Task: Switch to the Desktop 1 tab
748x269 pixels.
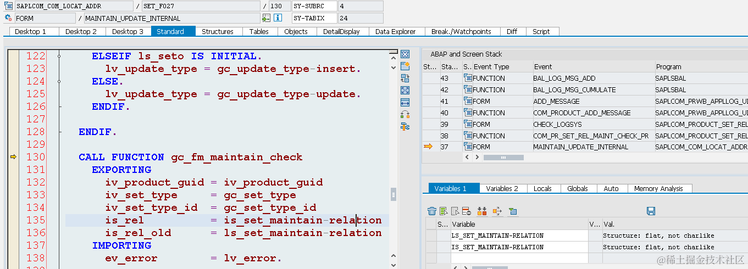Action: click(x=30, y=31)
